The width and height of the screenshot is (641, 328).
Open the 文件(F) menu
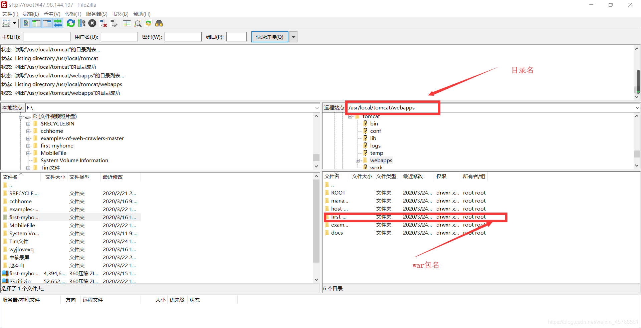click(10, 14)
